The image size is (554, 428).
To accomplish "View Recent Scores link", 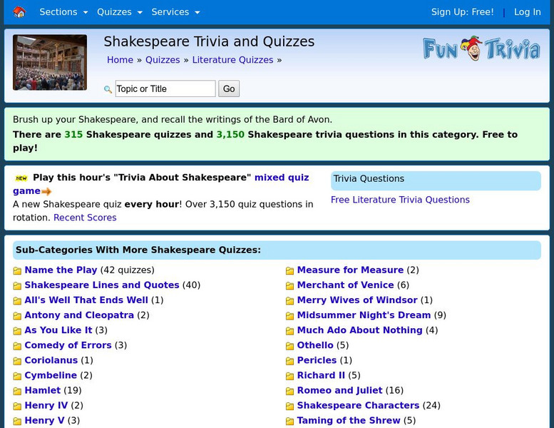I will click(85, 218).
